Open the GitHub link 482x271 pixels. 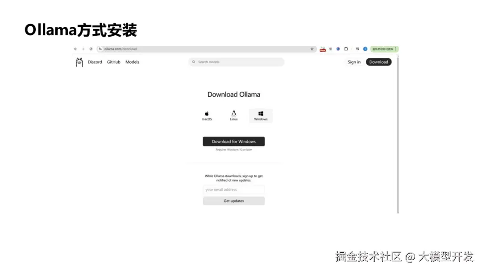(x=113, y=62)
